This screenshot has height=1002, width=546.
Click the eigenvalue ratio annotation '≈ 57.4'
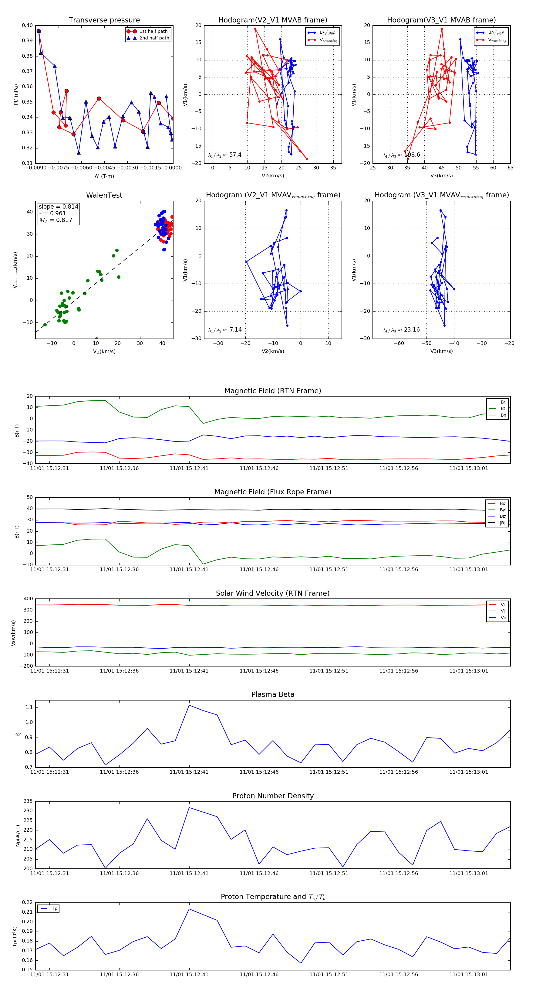(x=224, y=155)
